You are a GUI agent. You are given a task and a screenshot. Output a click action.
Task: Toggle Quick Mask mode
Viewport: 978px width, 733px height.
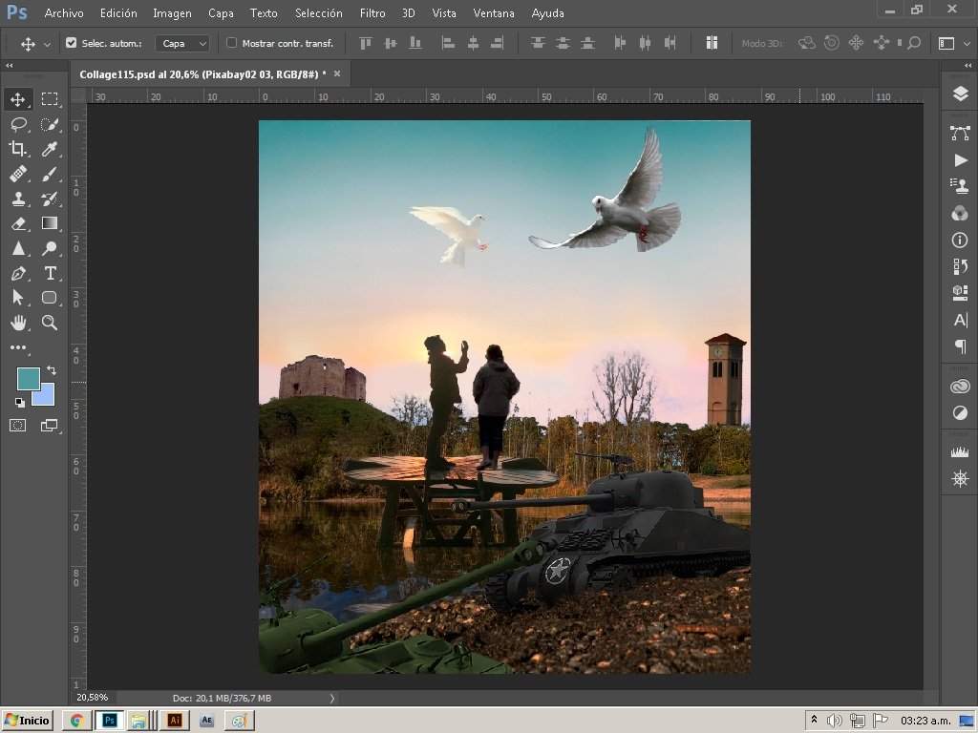17,425
